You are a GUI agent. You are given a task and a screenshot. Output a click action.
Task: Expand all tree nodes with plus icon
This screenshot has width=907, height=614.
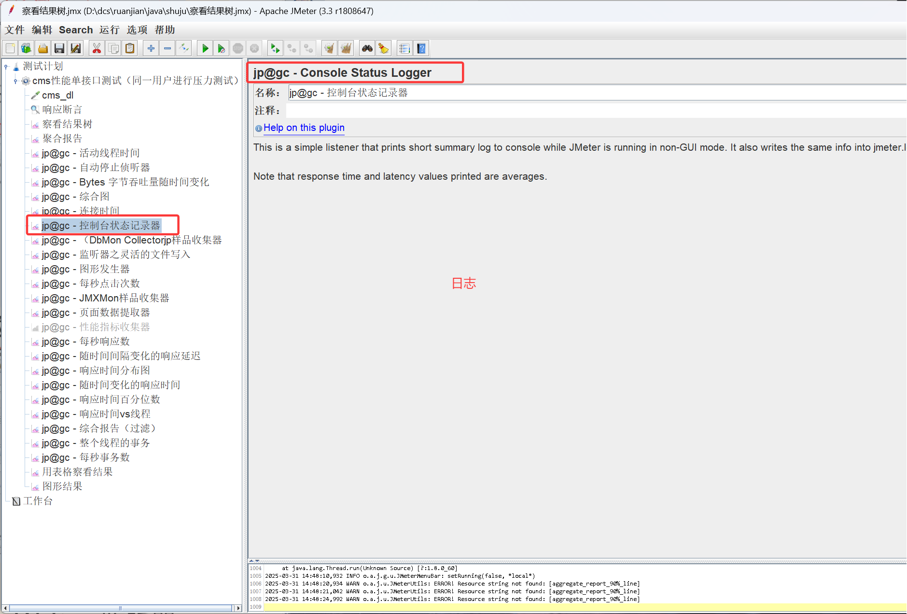[151, 48]
